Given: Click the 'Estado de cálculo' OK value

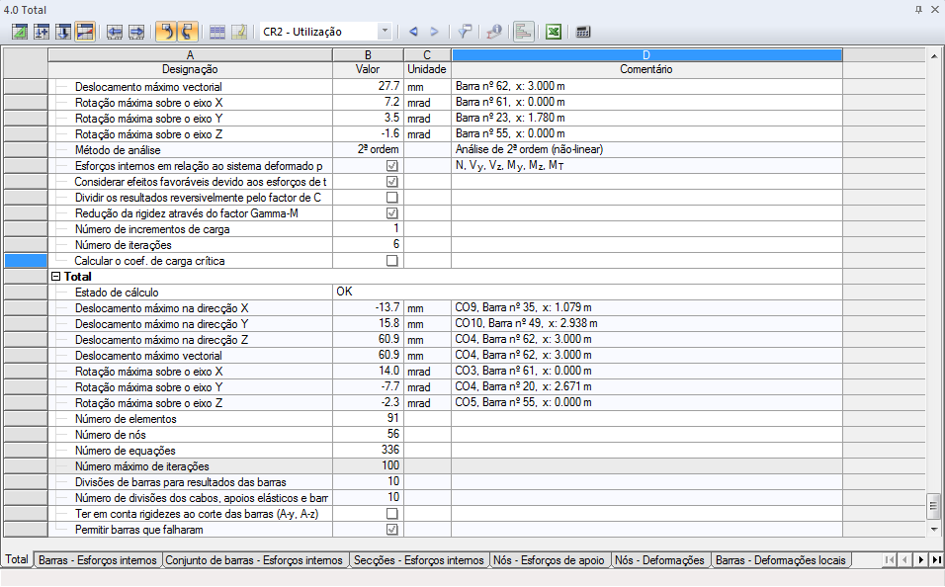Looking at the screenshot, I should (344, 292).
